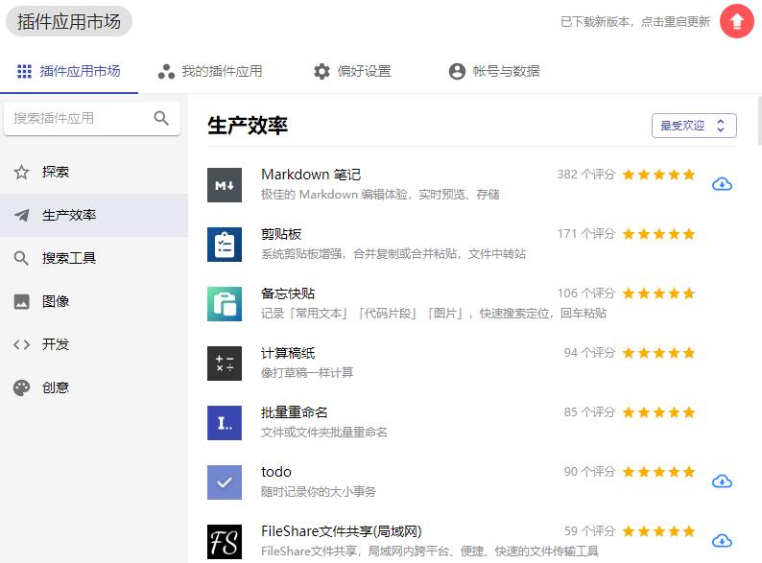Open the 剪贴板 plugin title

[x=281, y=234]
